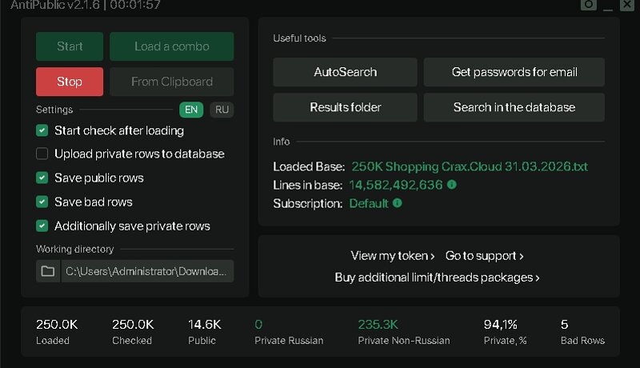Image resolution: width=640 pixels, height=368 pixels.
Task: Open Search in the database tool
Action: (514, 107)
